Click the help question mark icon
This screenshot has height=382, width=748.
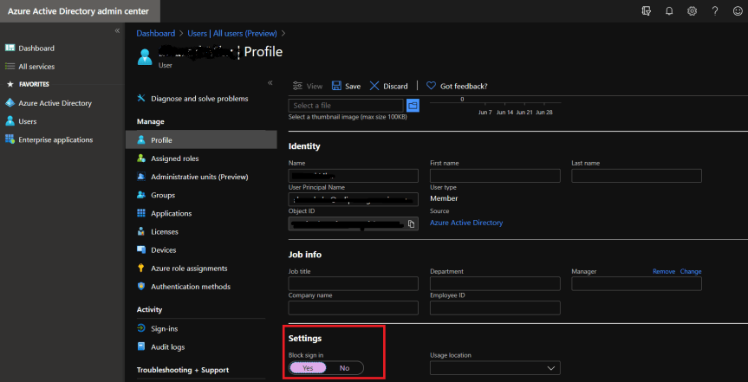[714, 10]
